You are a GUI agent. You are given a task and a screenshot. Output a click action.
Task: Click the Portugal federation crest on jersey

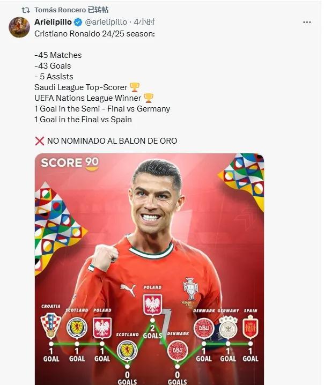(190, 289)
